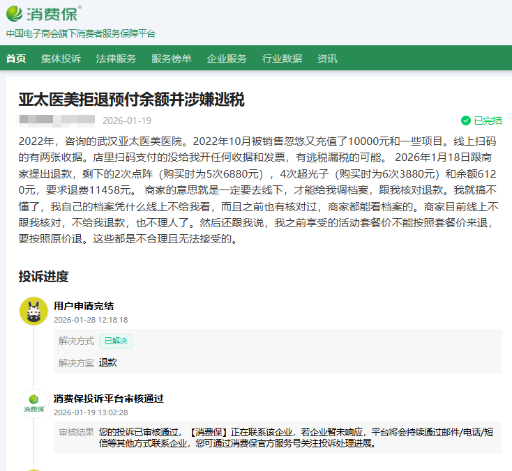Click the blurred complainant username
The width and height of the screenshot is (512, 471).
point(57,121)
